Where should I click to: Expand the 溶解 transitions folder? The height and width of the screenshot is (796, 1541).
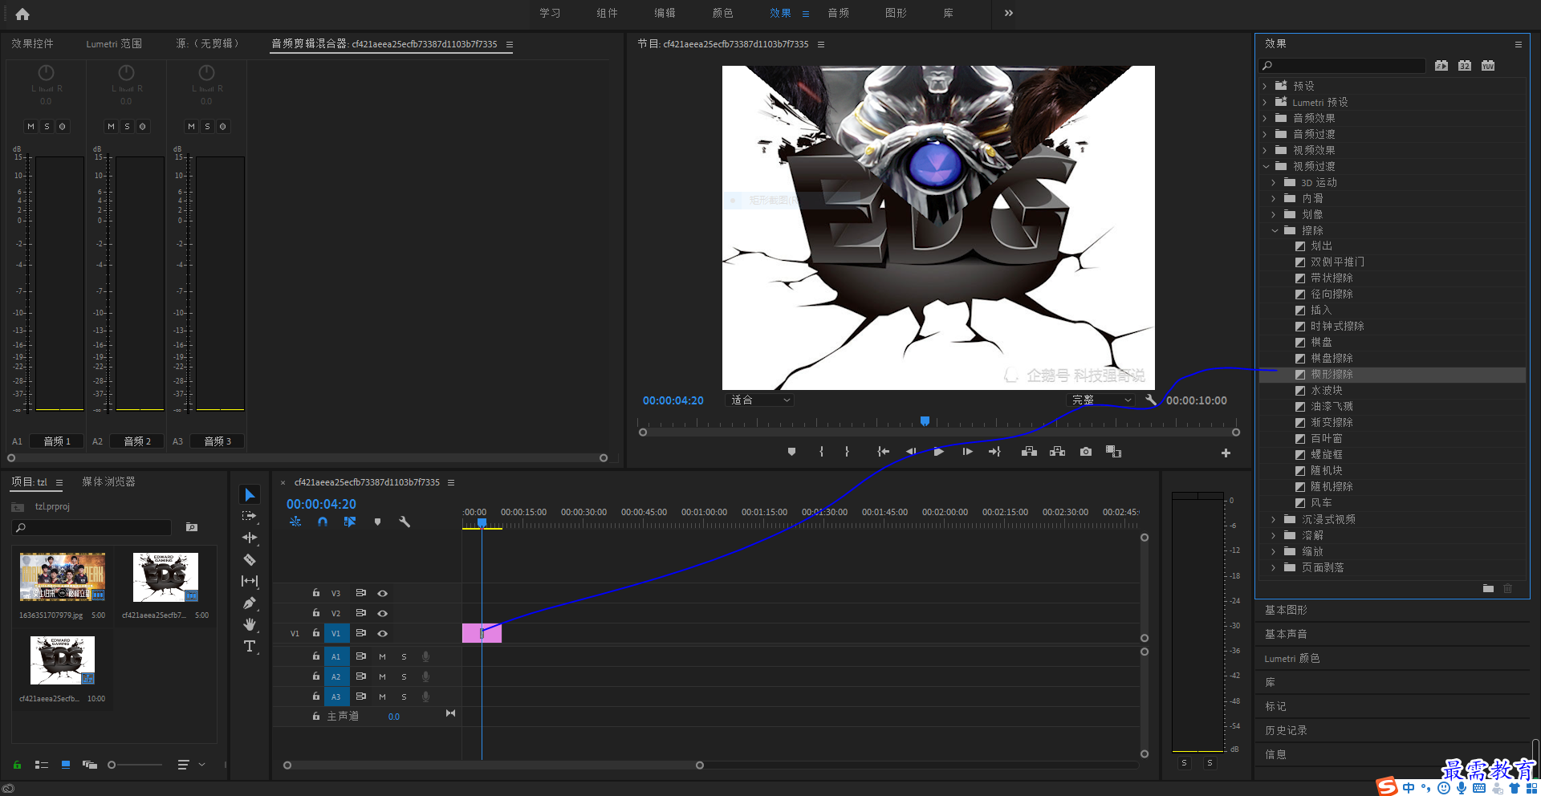click(x=1274, y=535)
